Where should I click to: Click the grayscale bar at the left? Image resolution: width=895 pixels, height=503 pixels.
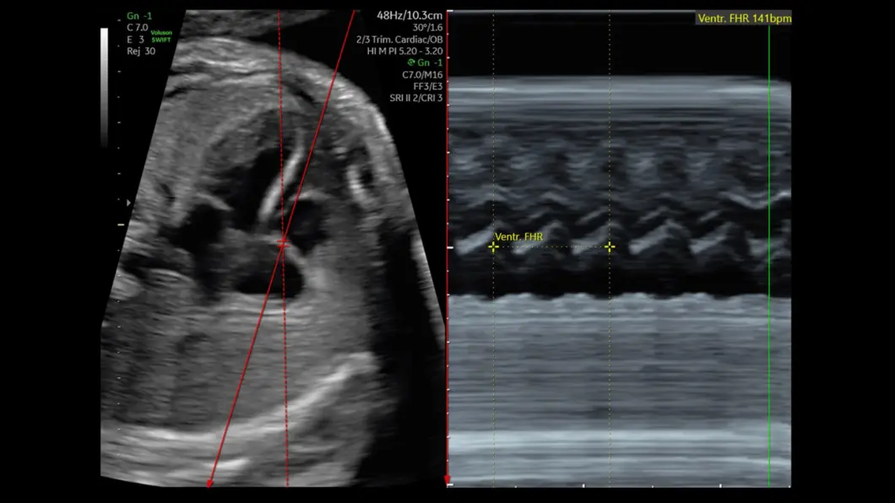click(x=104, y=84)
